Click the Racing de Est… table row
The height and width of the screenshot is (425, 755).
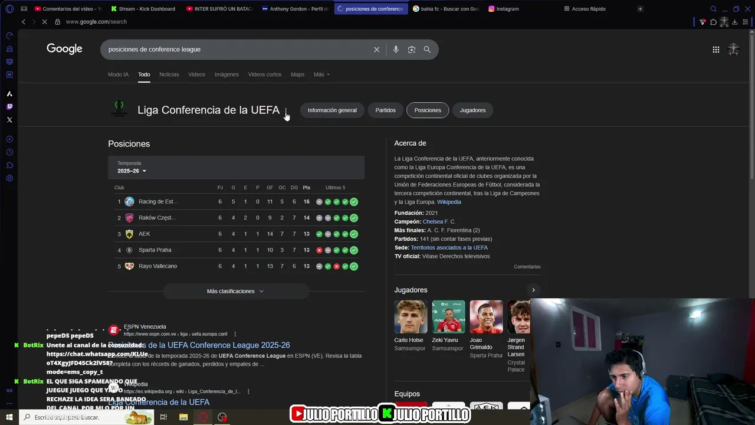pos(236,202)
